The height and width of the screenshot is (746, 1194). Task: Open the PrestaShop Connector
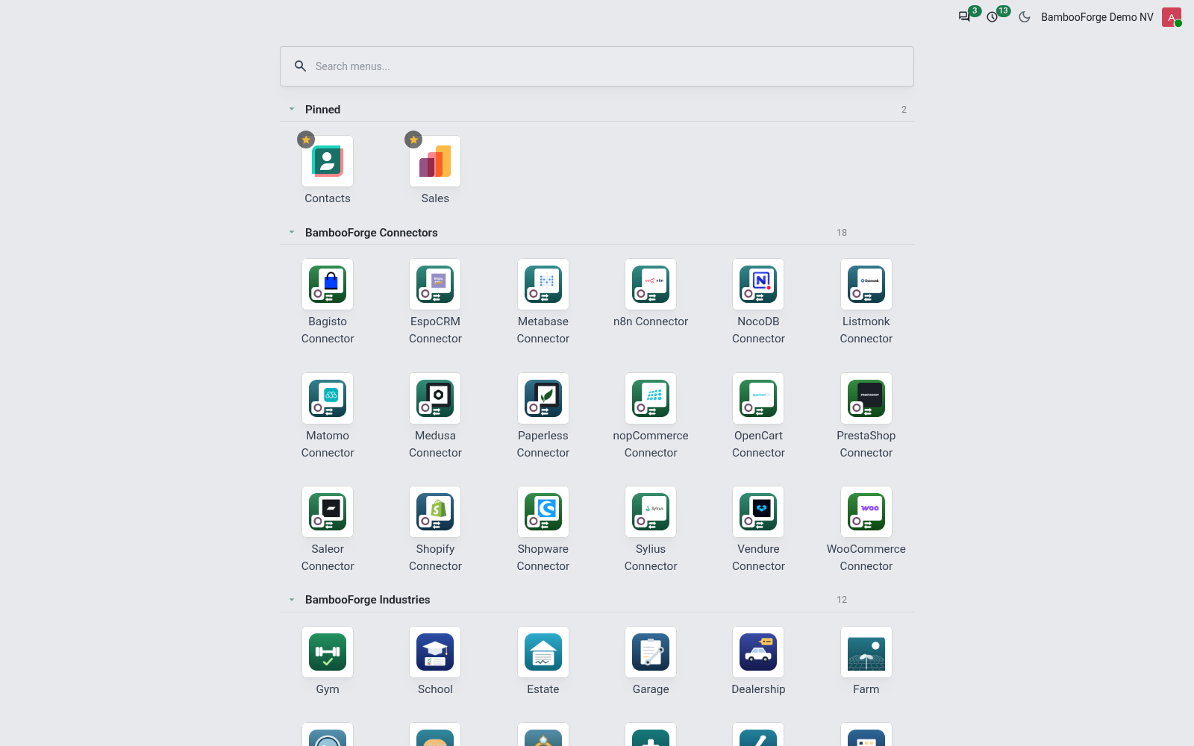coord(866,398)
